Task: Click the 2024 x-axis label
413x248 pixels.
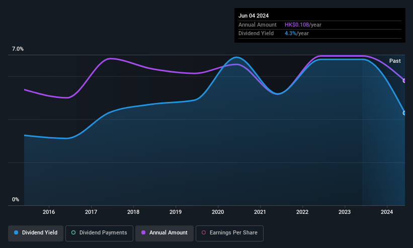Action: point(387,212)
